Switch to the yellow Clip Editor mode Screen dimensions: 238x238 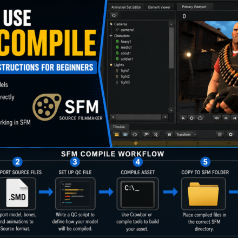[x=117, y=135]
